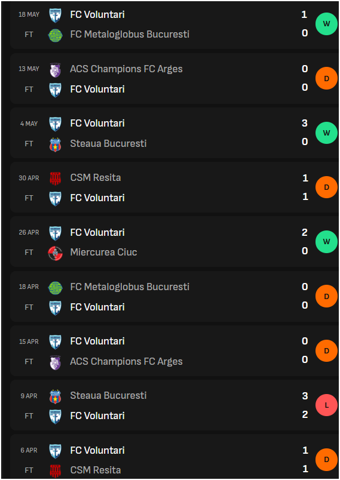This screenshot has width=340, height=480.
Task: Click FC Voluntari crest in 18 May match
Action: [x=56, y=15]
